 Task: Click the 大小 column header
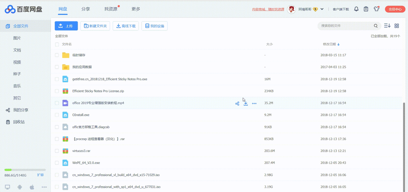pos(269,45)
